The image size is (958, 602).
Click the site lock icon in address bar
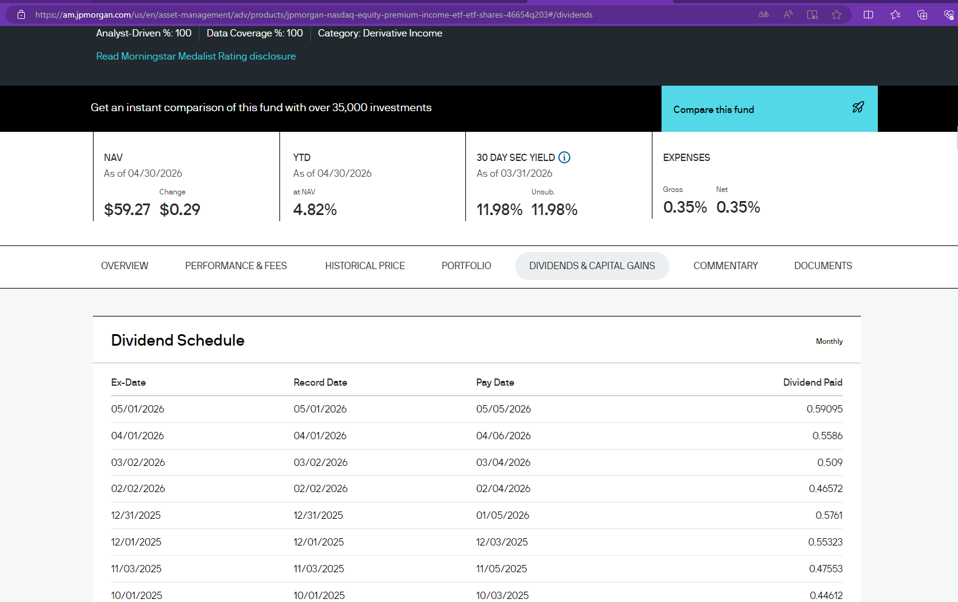tap(21, 15)
